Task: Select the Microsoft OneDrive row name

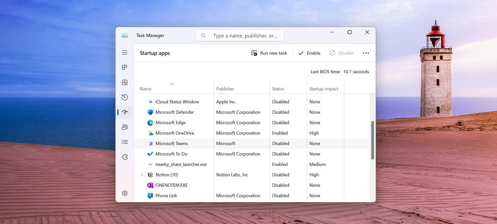Action: (175, 133)
